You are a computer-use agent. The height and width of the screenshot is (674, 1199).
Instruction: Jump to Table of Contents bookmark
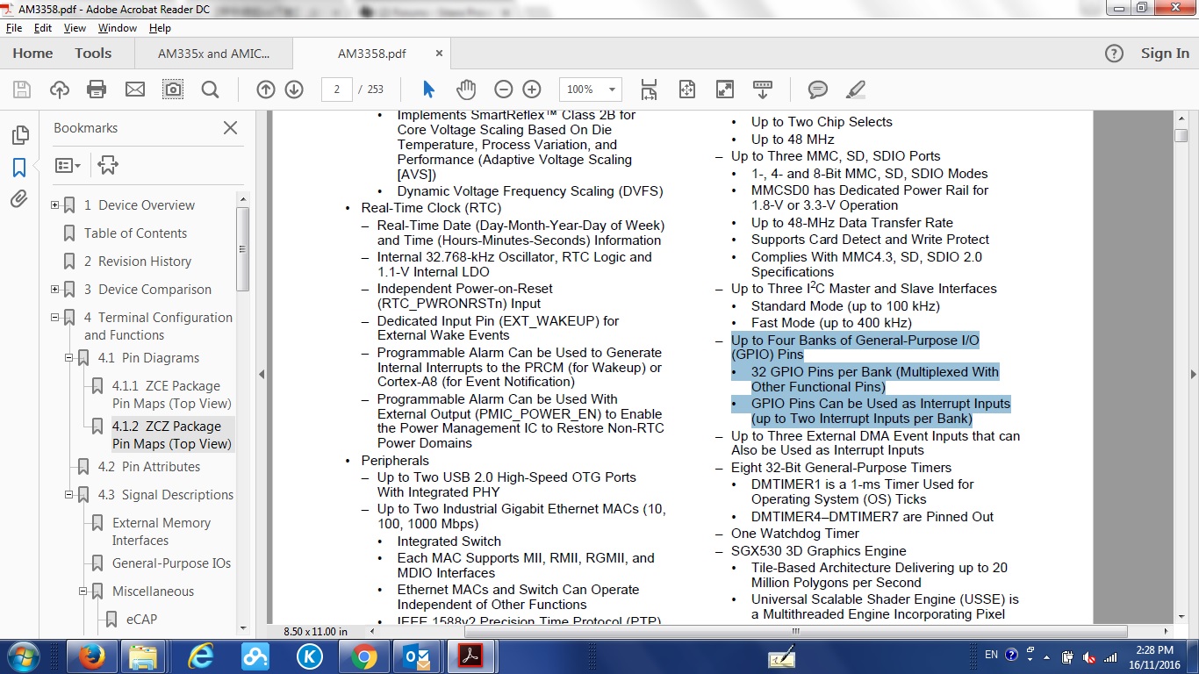[x=135, y=233]
